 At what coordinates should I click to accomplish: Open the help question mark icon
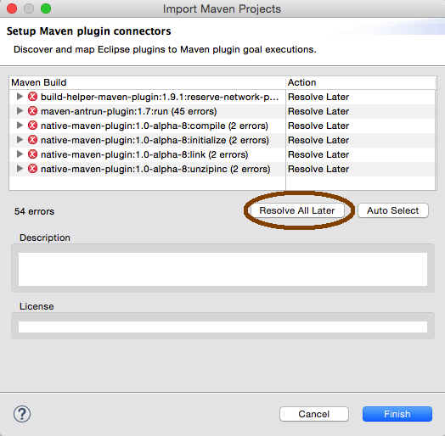pos(22,414)
